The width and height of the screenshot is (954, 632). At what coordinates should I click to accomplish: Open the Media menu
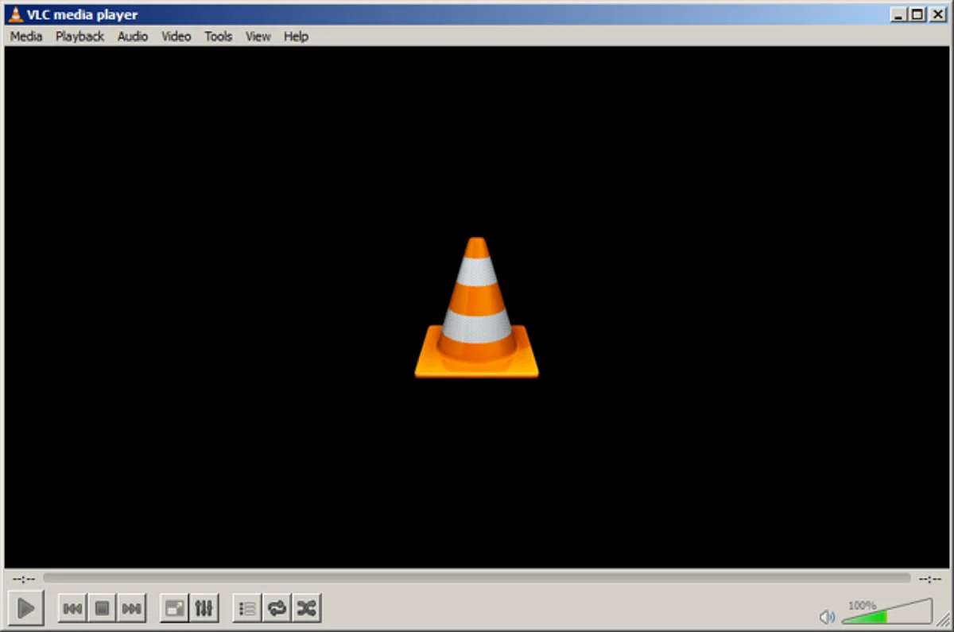26,36
